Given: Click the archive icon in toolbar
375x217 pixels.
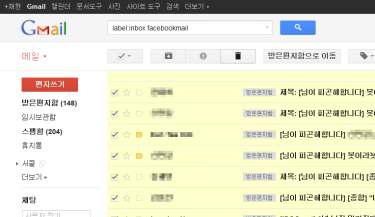Looking at the screenshot, I should click(x=168, y=56).
